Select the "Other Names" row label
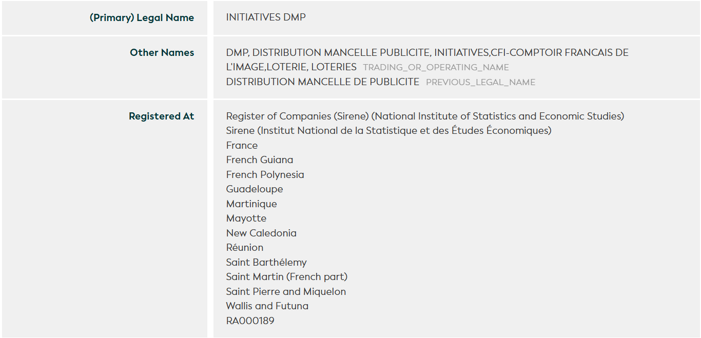Screen dimensions: 701x338 [x=162, y=52]
